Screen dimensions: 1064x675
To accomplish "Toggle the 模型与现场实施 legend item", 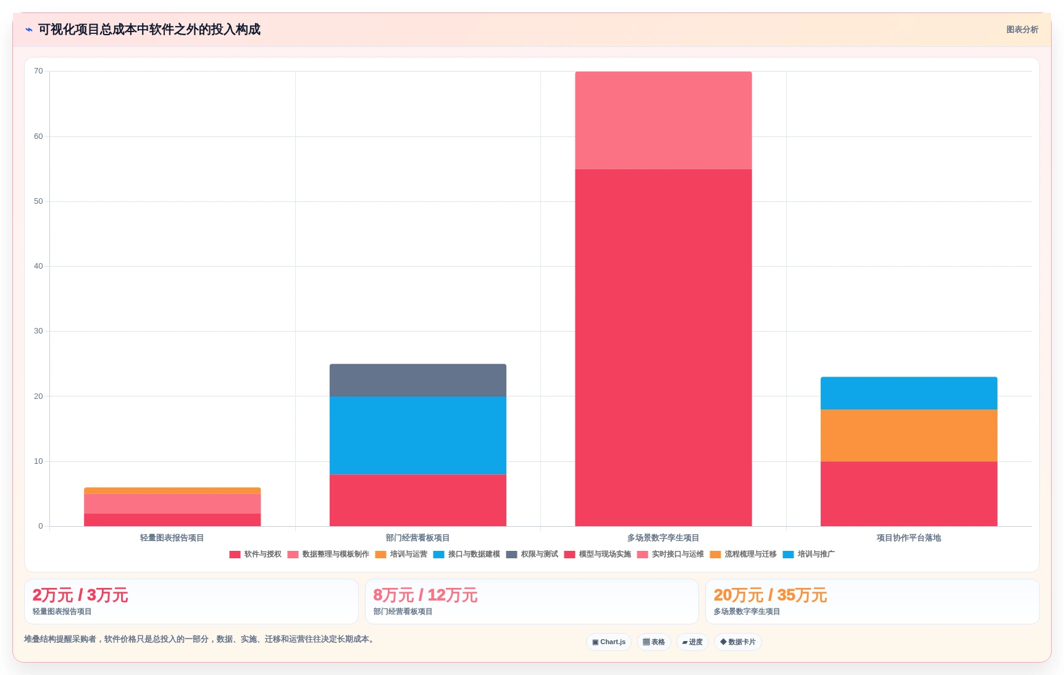I will click(x=597, y=555).
